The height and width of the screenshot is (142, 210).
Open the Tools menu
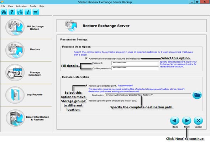33,6
